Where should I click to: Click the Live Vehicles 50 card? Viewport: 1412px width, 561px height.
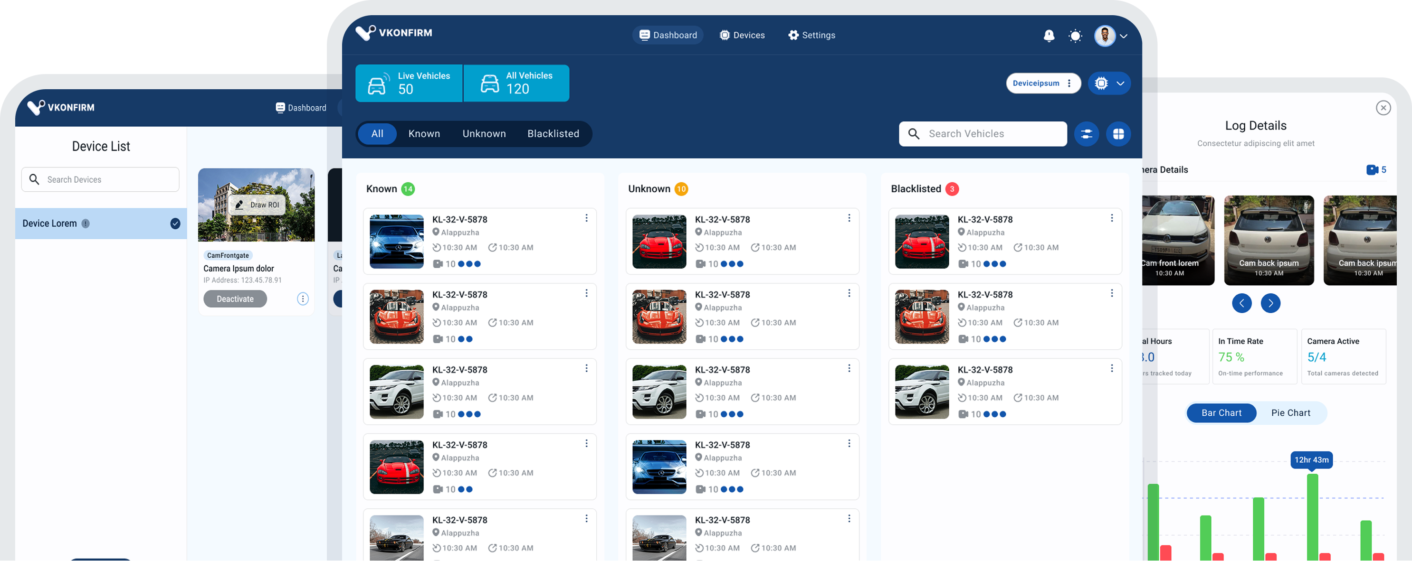pyautogui.click(x=409, y=83)
